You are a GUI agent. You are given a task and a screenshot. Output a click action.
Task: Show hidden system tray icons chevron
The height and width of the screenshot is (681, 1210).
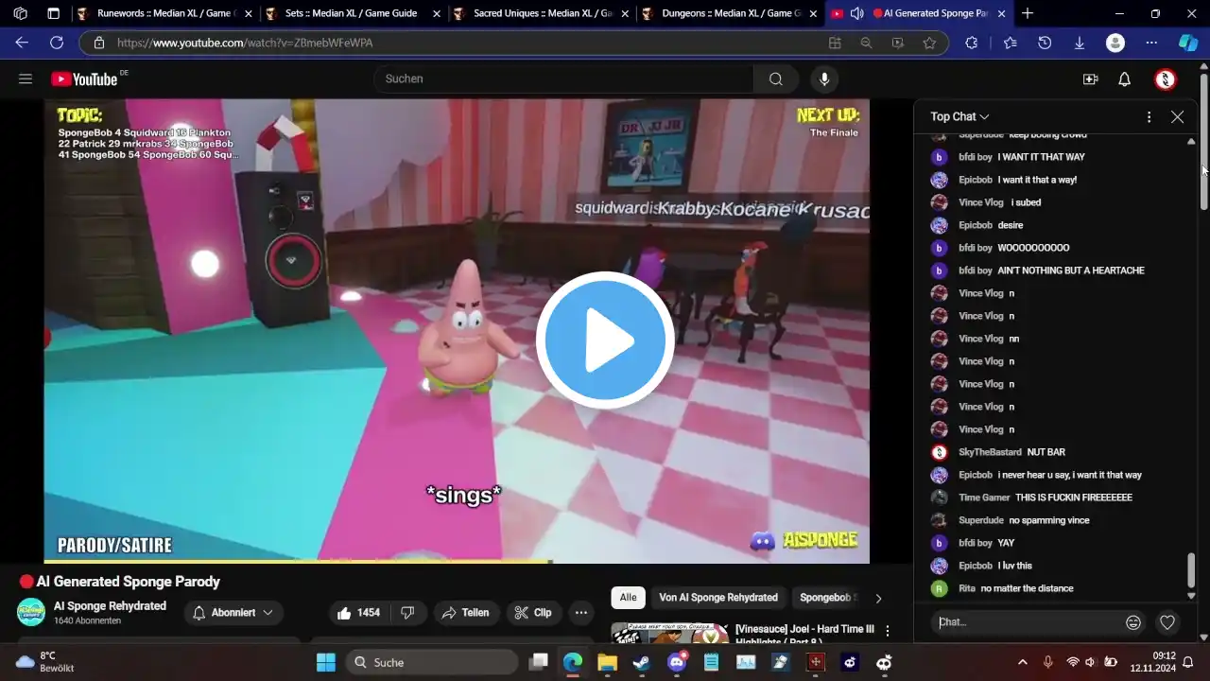click(x=1022, y=662)
